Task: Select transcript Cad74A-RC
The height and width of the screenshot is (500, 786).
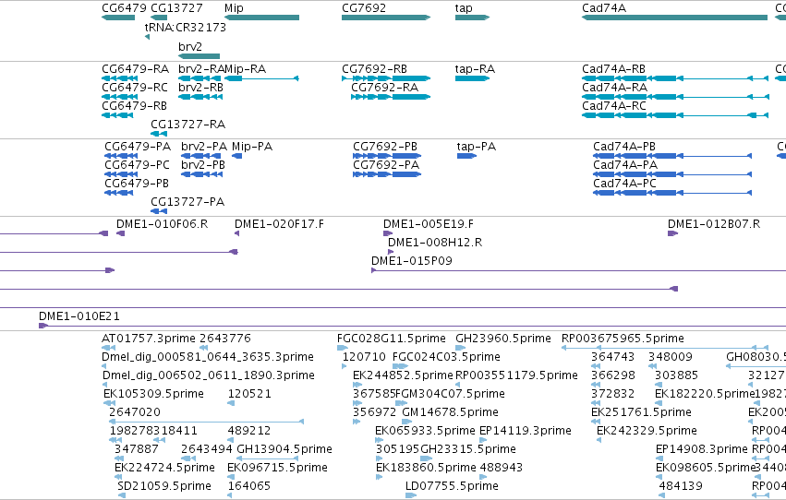Action: tap(675, 115)
